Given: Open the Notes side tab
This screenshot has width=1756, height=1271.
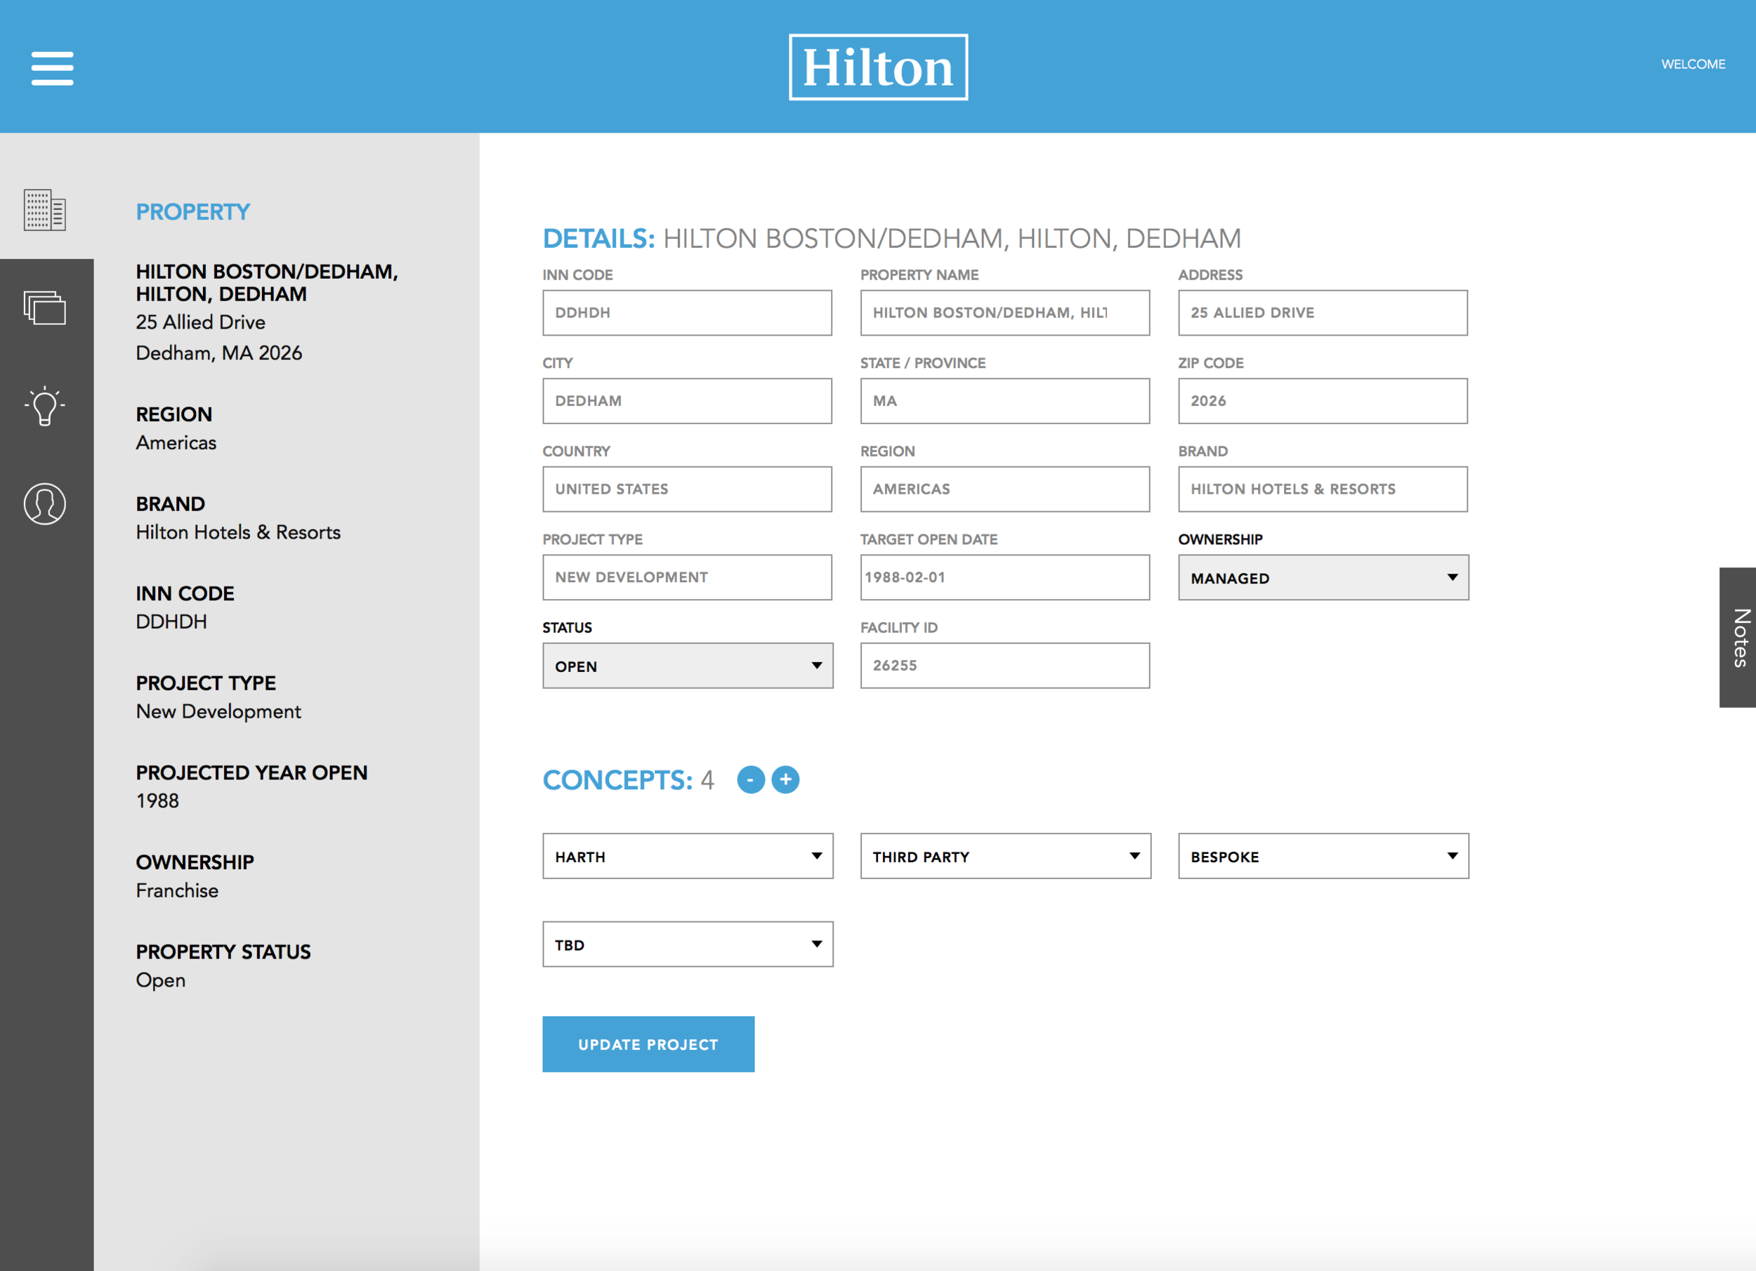Looking at the screenshot, I should [1738, 637].
